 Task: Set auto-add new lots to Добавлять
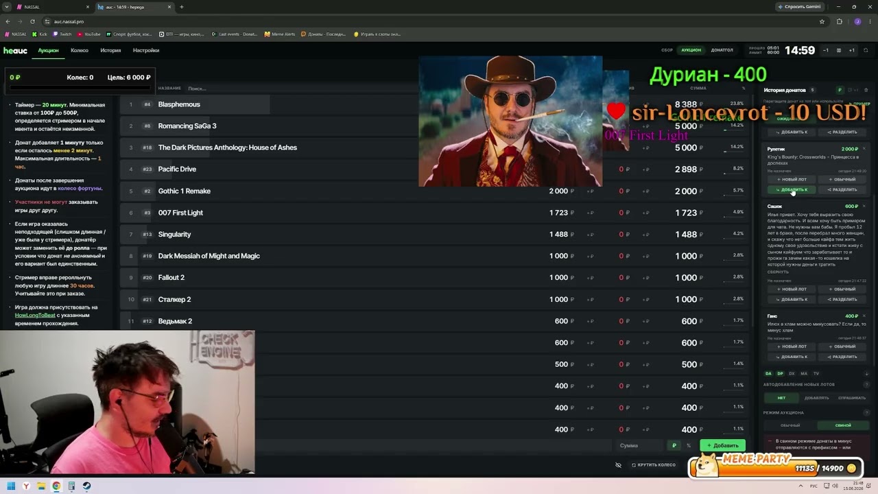pos(816,398)
